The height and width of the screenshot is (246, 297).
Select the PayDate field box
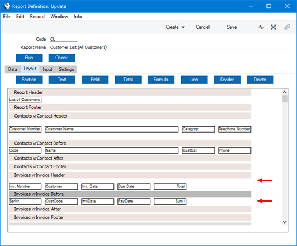(x=134, y=201)
